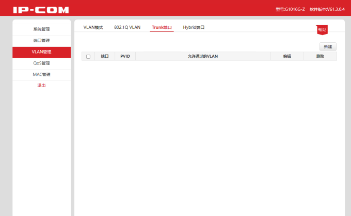Switch to the VLAN模式 tab
Image resolution: width=351 pixels, height=216 pixels.
point(93,27)
